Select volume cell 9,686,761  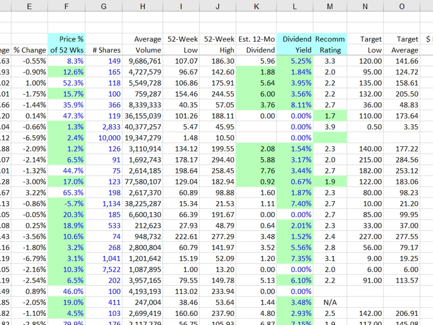(x=142, y=61)
